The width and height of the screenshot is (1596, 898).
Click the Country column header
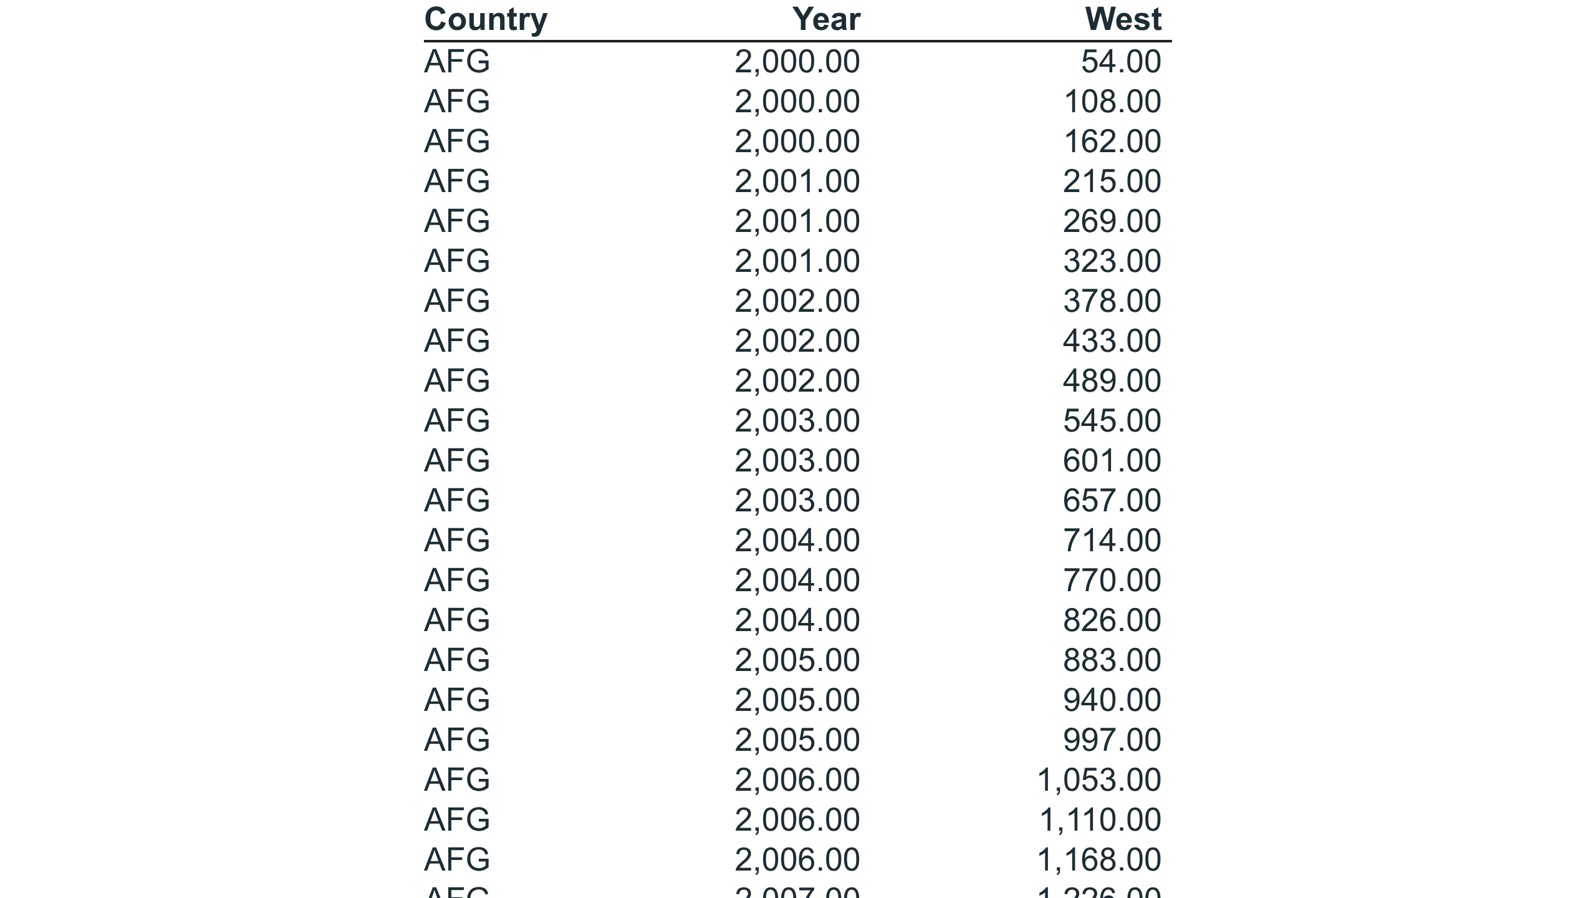[486, 20]
